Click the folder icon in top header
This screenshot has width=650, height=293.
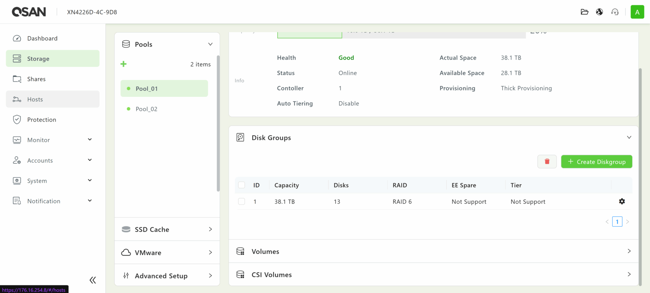[584, 12]
